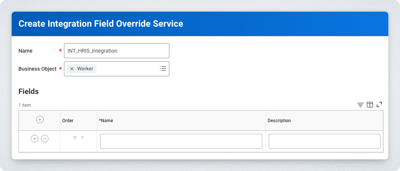Image resolution: width=400 pixels, height=171 pixels.
Task: Move the row to the bottom
Action: (75, 138)
